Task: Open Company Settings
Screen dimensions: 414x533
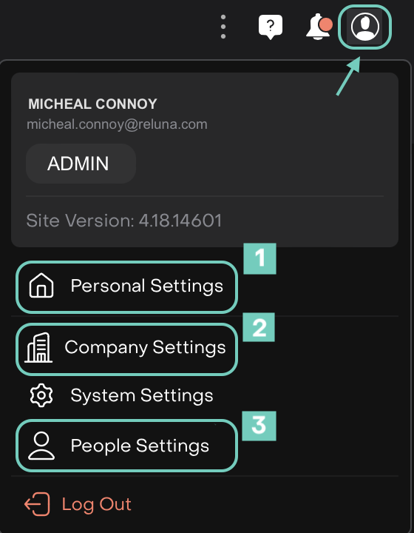Action: point(126,349)
